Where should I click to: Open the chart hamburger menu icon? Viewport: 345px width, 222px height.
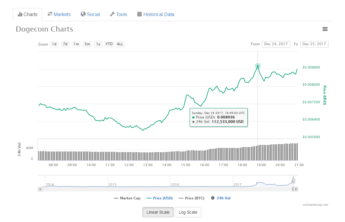pos(325,29)
